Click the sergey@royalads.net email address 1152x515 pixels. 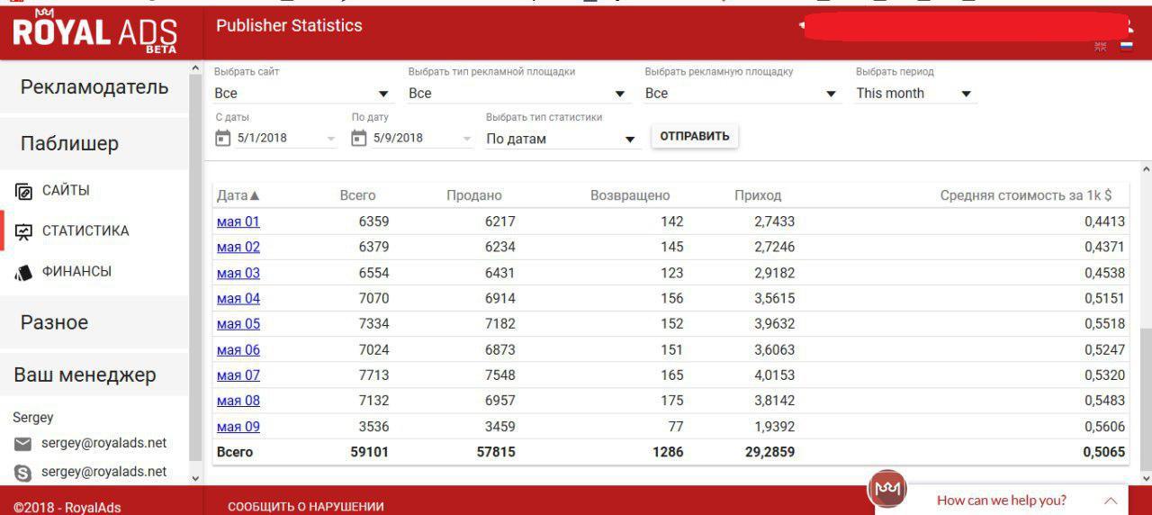[103, 443]
